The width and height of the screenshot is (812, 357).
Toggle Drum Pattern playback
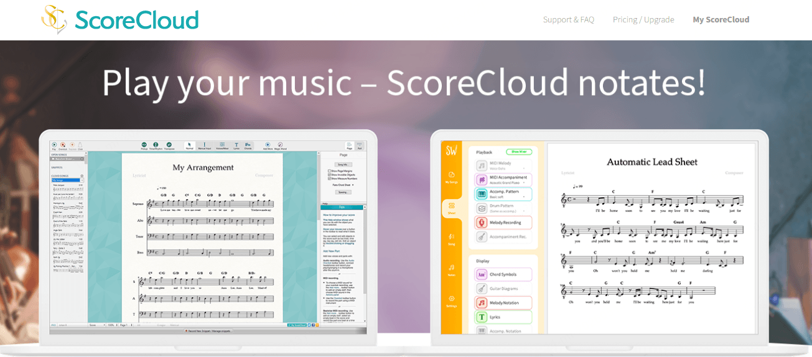(x=503, y=208)
